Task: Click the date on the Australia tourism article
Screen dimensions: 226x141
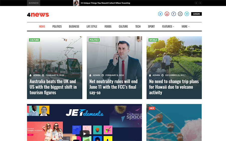Action: 55,75
